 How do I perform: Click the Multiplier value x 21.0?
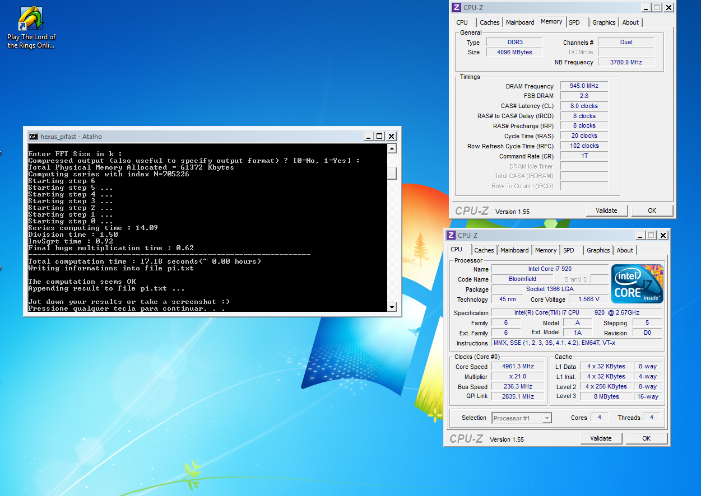(518, 376)
